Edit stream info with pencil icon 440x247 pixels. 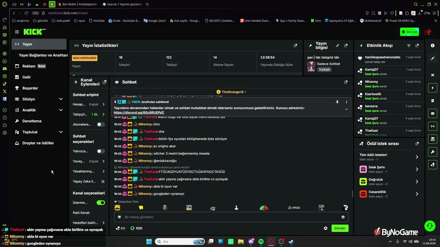(338, 45)
